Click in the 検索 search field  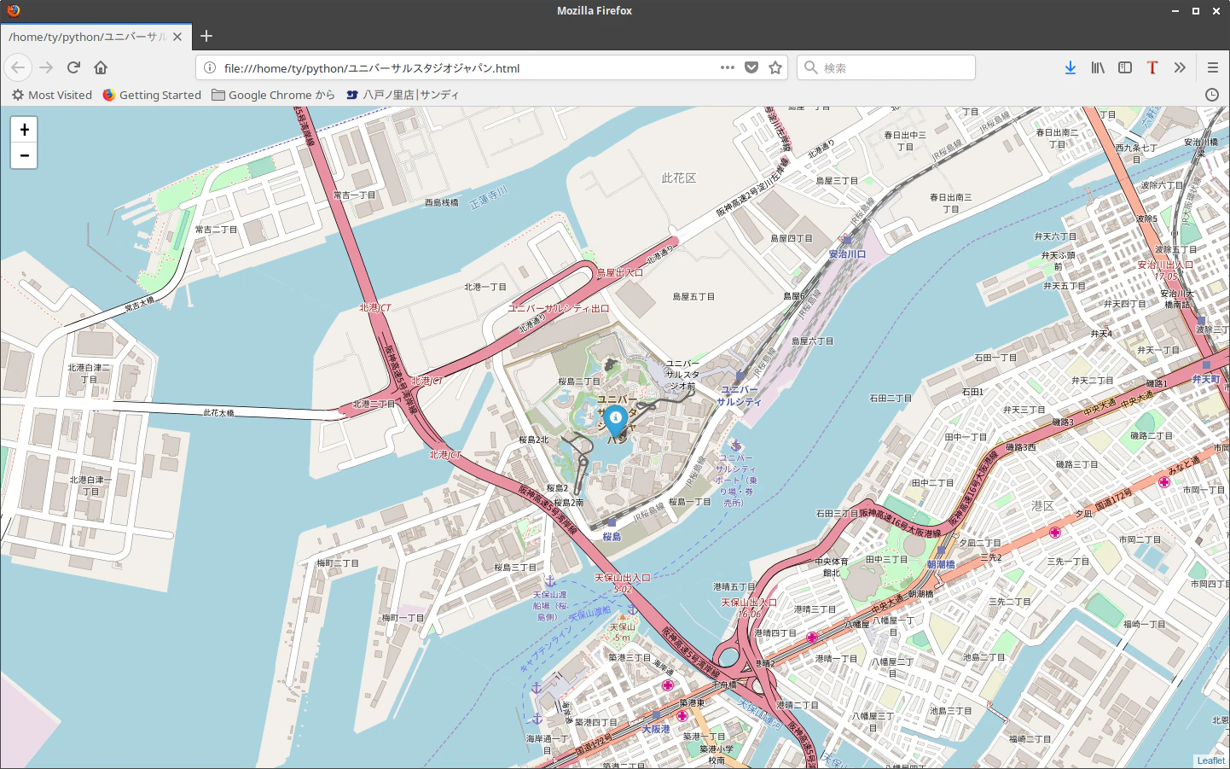pos(886,67)
